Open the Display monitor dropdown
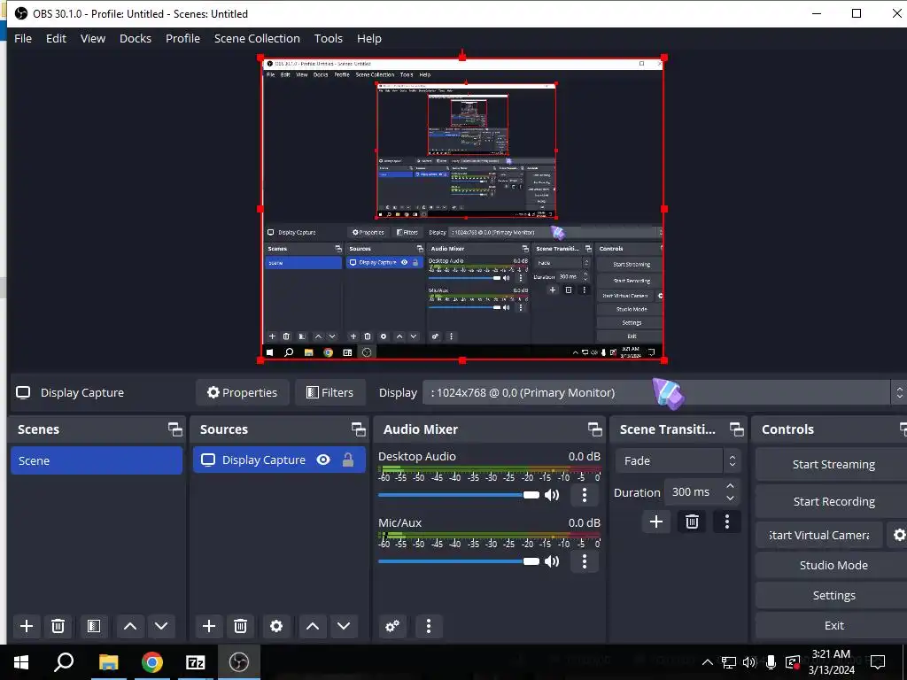 tap(664, 392)
